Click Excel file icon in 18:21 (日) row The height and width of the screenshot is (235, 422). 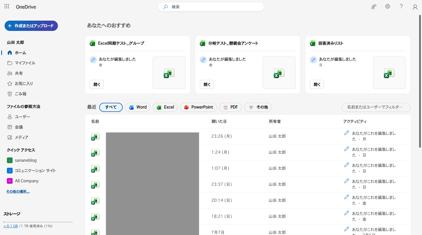[x=95, y=217]
